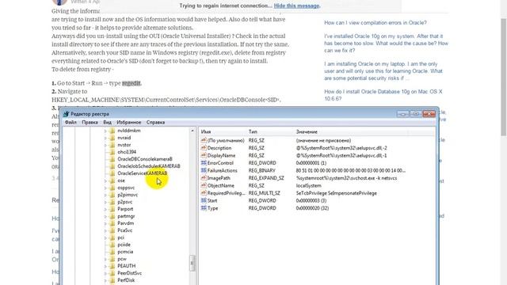Click the Type DWORD value icon
The height and width of the screenshot is (285, 507).
[x=204, y=208]
